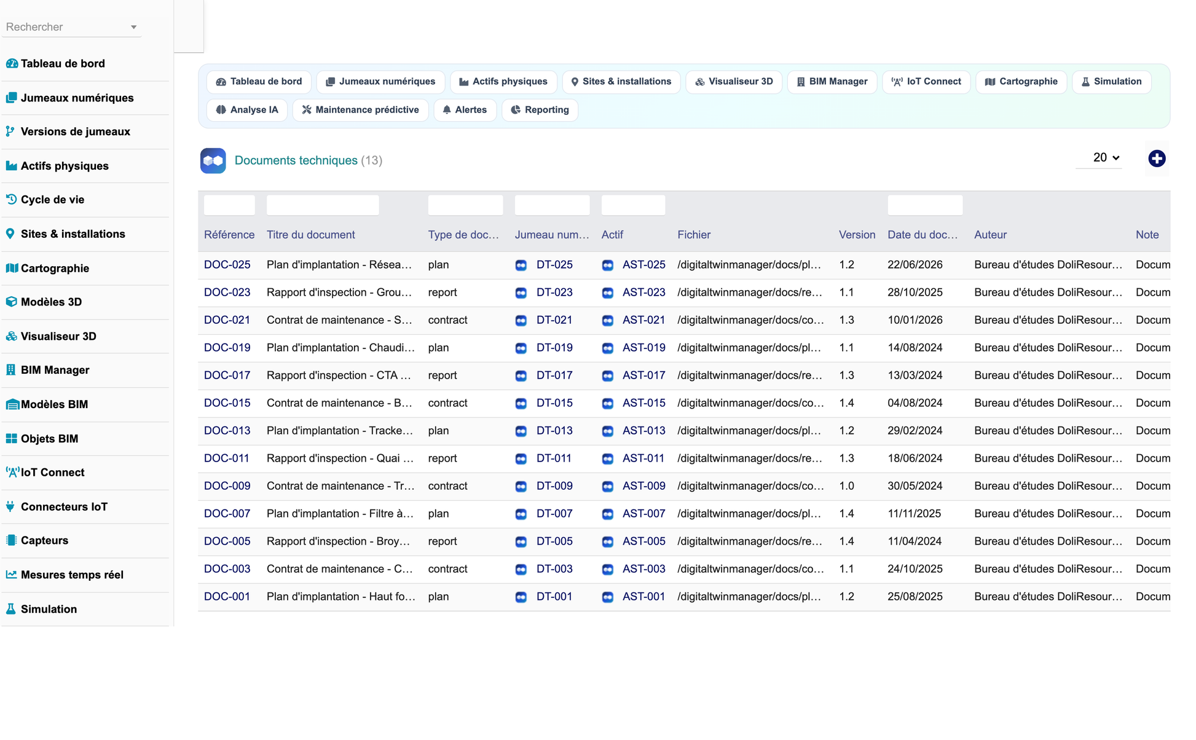Screen dimensions: 1196x740
Task: Click the Jumeau numérique filter input field
Action: (x=552, y=205)
